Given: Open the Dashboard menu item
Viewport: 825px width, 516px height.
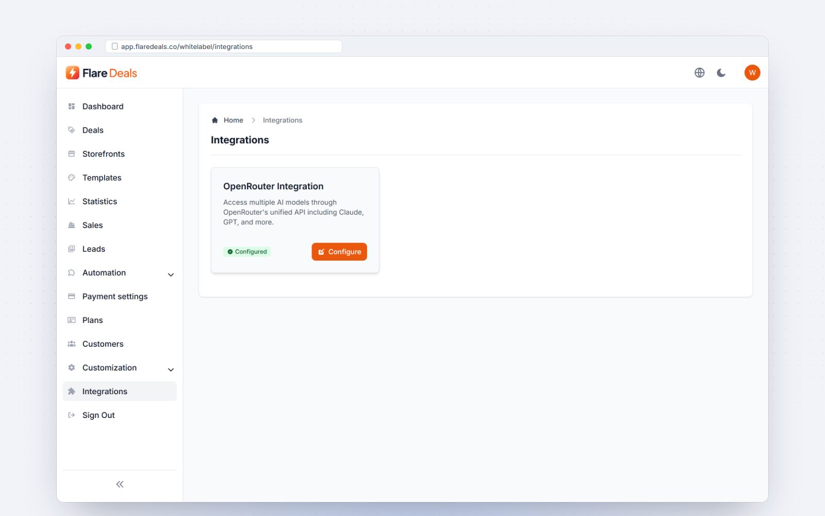Looking at the screenshot, I should coord(120,106).
